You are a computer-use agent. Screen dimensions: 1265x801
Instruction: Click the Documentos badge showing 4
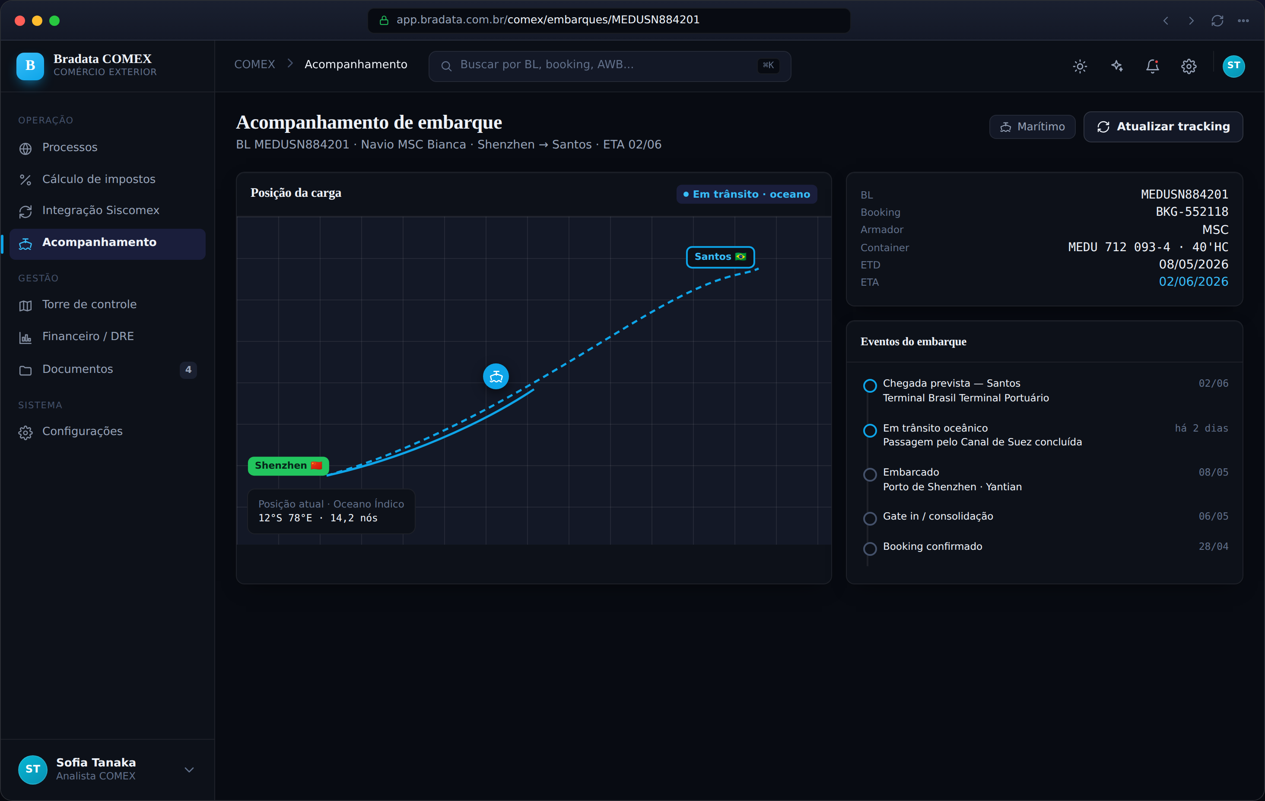tap(188, 369)
